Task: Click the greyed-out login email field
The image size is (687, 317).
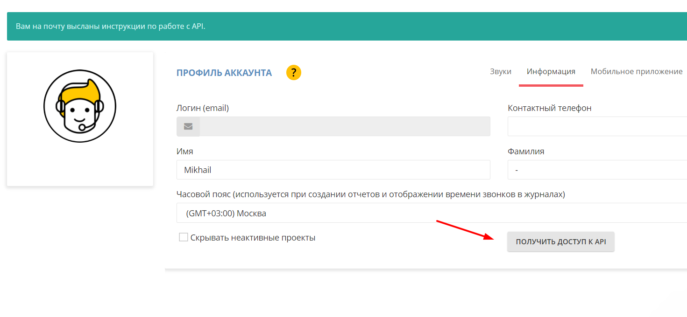Action: 345,126
